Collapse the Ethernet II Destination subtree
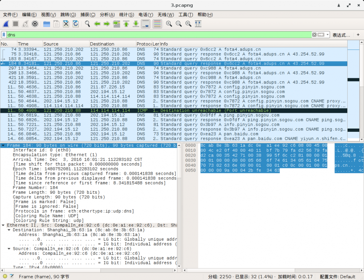 click(9, 230)
